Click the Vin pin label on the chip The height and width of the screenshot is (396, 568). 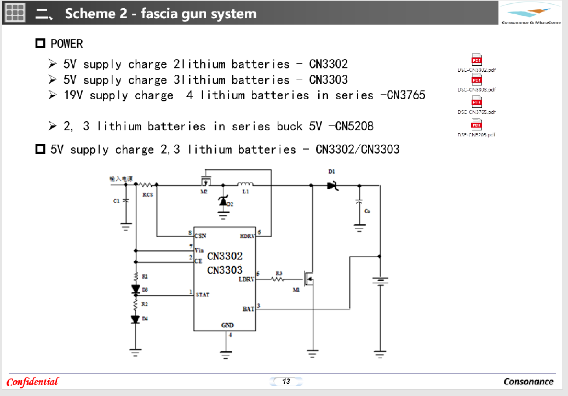(199, 250)
